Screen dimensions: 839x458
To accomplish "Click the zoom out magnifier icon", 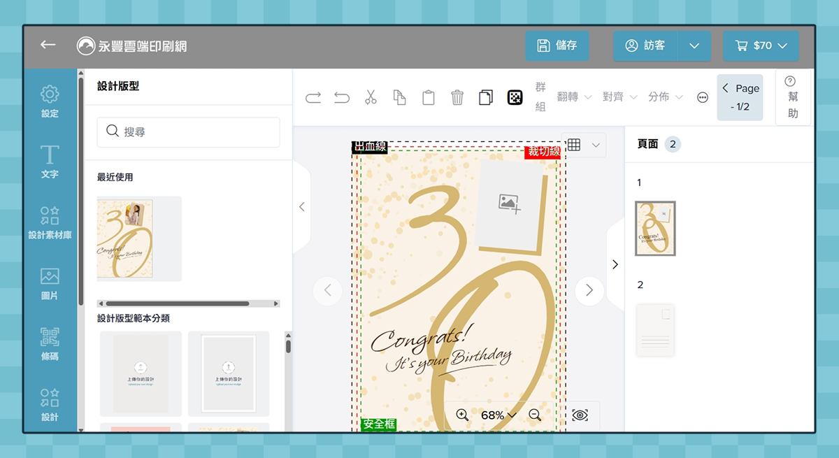I will [536, 415].
